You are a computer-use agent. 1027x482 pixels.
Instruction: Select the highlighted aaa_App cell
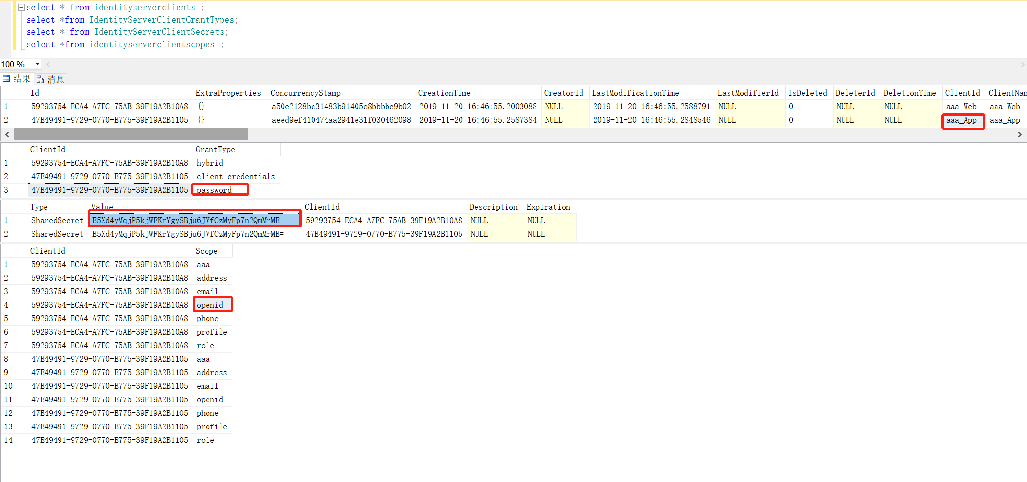coord(963,121)
